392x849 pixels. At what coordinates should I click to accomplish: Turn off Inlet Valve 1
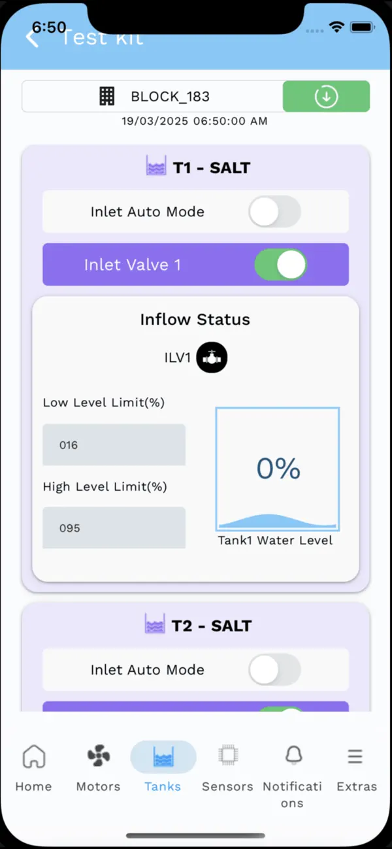pos(282,264)
